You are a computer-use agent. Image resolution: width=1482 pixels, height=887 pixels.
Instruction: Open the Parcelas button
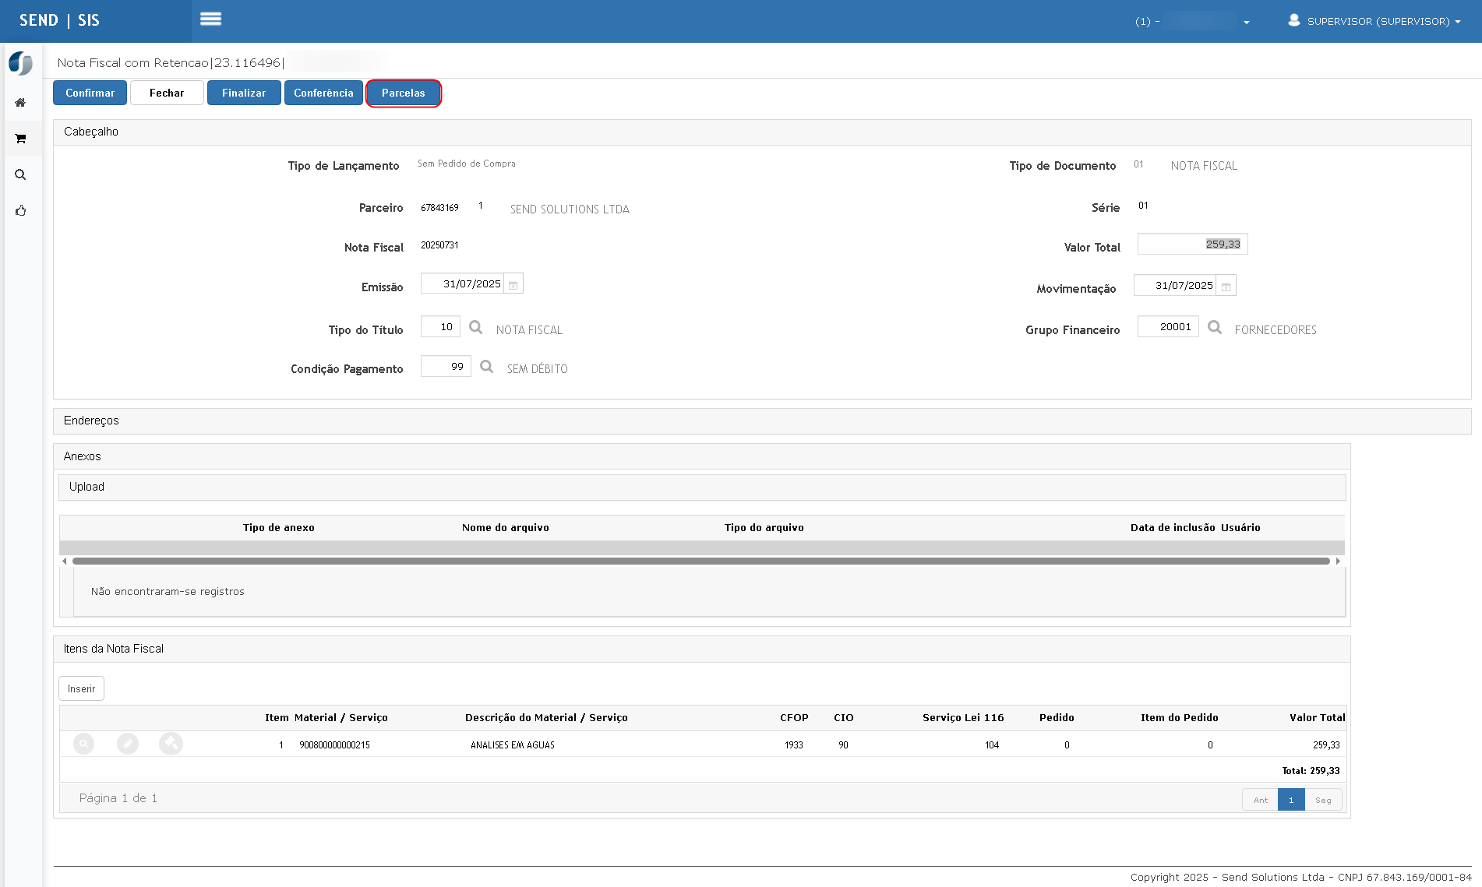404,93
